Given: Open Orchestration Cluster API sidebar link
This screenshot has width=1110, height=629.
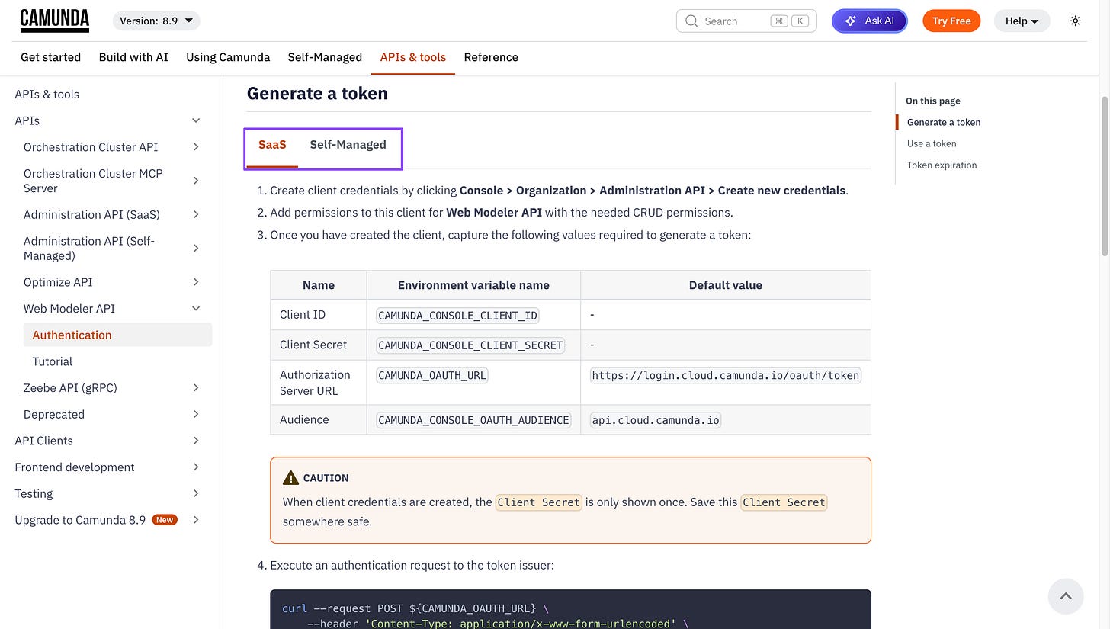Looking at the screenshot, I should (x=91, y=147).
